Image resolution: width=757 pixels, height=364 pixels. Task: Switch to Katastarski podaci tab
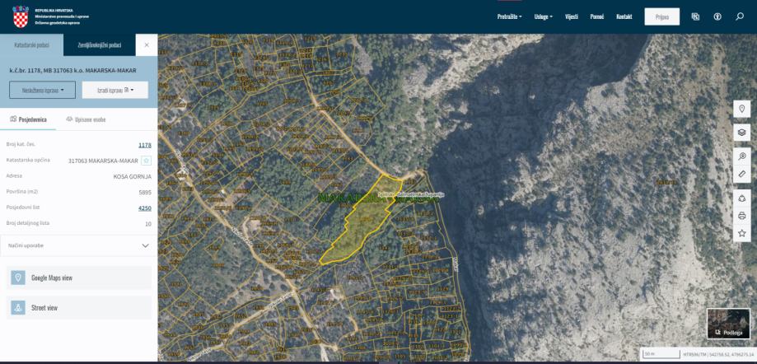pyautogui.click(x=31, y=45)
